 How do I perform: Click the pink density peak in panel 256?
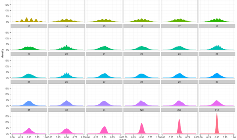coord(179,128)
